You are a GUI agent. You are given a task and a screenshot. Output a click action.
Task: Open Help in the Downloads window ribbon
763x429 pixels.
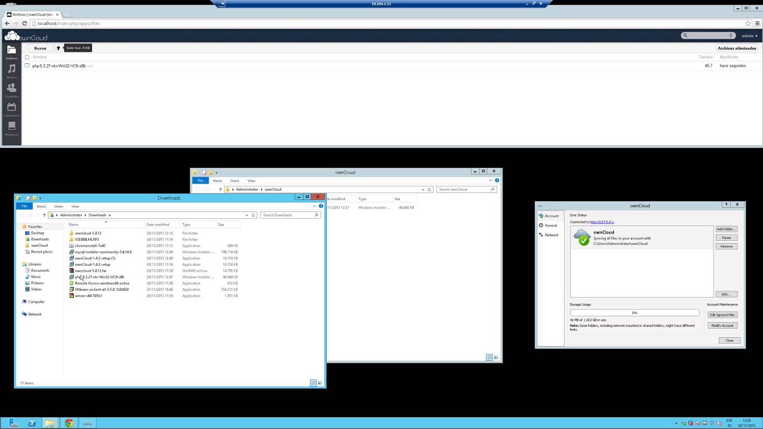pos(321,206)
